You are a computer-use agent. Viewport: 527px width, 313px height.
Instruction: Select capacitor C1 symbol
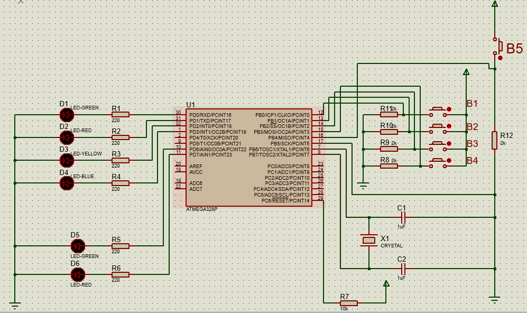(x=403, y=217)
